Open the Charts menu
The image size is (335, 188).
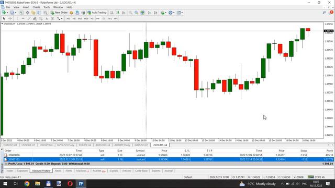click(x=36, y=7)
